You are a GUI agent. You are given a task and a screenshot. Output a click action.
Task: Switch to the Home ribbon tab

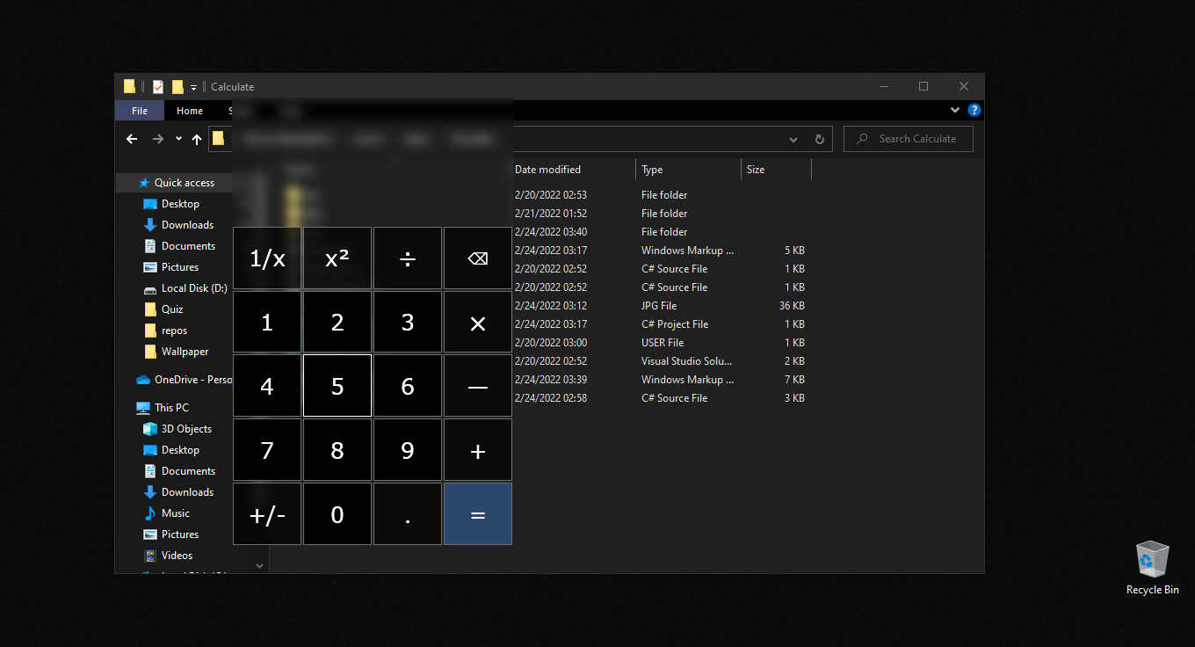click(x=190, y=110)
